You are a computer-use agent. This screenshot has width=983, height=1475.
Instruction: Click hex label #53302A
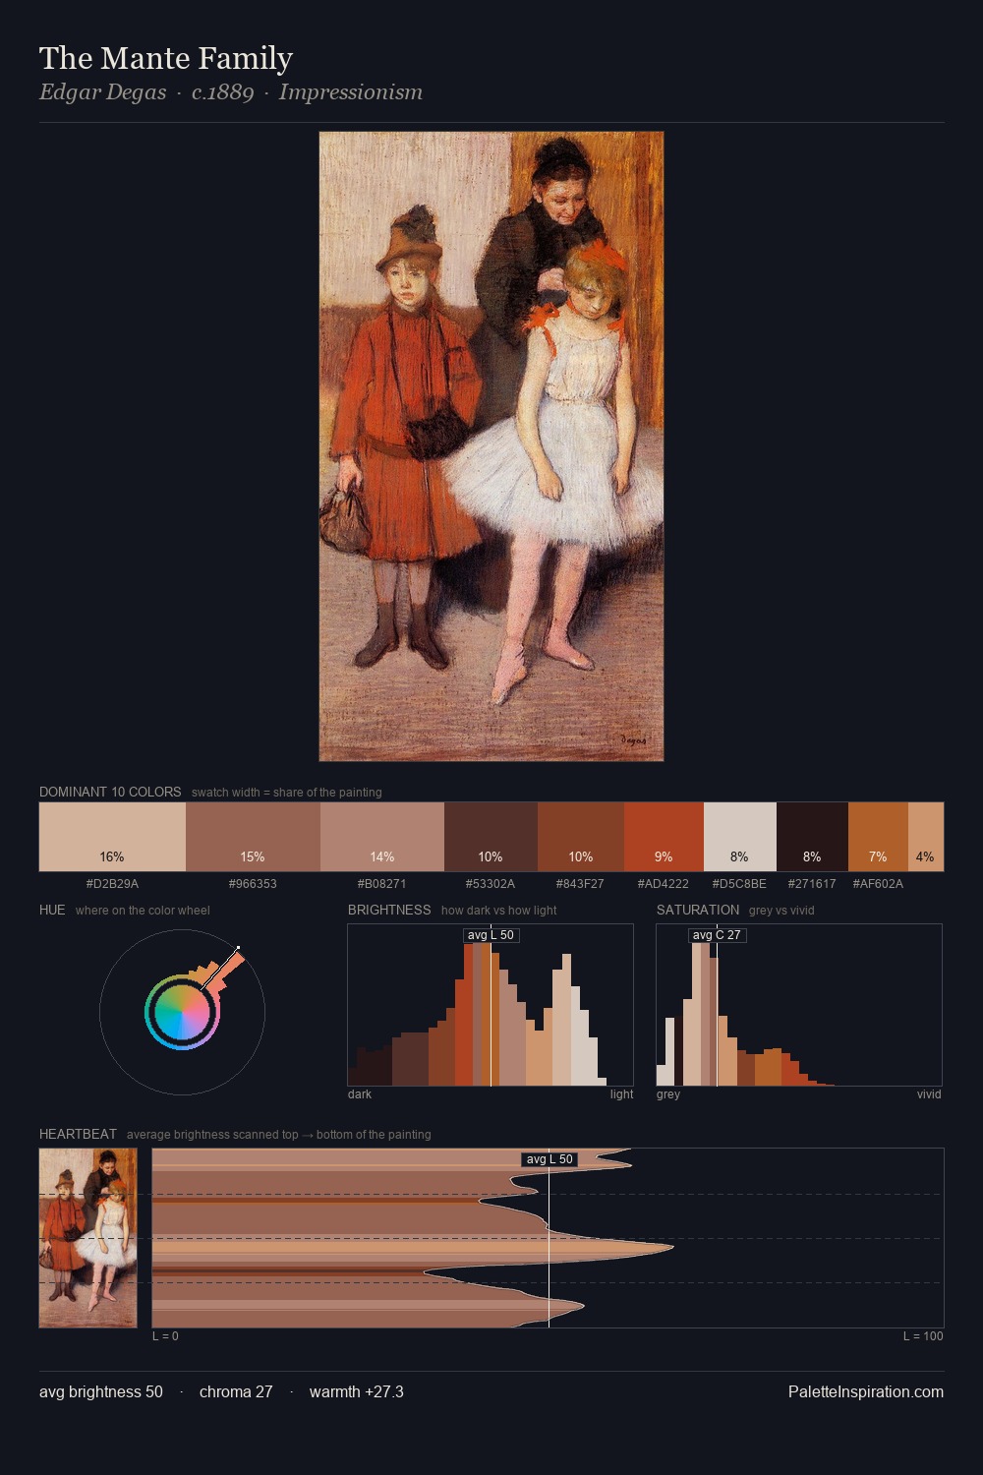click(x=490, y=884)
